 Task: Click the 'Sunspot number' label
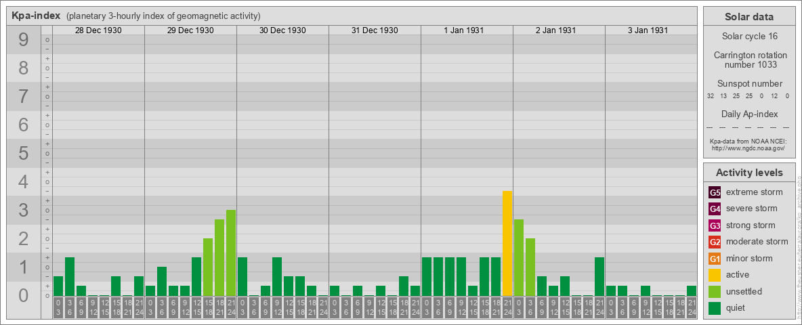[749, 84]
